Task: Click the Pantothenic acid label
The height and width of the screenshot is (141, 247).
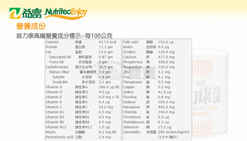Action: 59,137
